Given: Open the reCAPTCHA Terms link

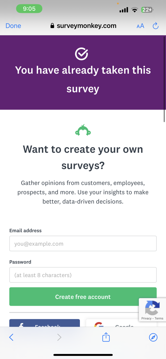Looking at the screenshot, I should point(159,318).
